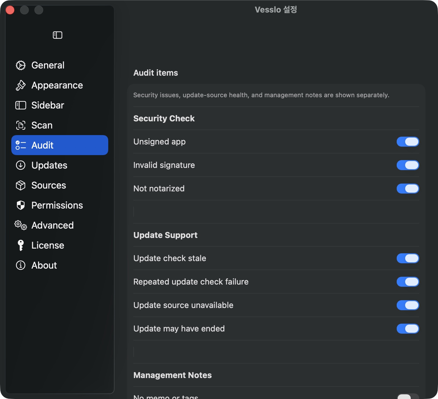Close the Vesslo settings window
This screenshot has height=399, width=438.
pyautogui.click(x=10, y=10)
